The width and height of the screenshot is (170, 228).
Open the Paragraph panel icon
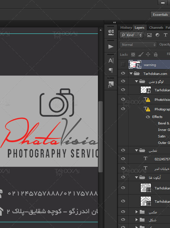coord(111,70)
